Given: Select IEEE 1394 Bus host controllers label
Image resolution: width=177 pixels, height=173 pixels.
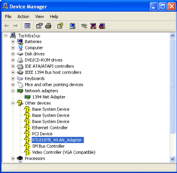Looking at the screenshot, I should point(53,73).
